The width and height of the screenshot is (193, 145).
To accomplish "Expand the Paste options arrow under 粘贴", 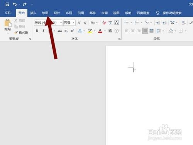I will 8,33.
